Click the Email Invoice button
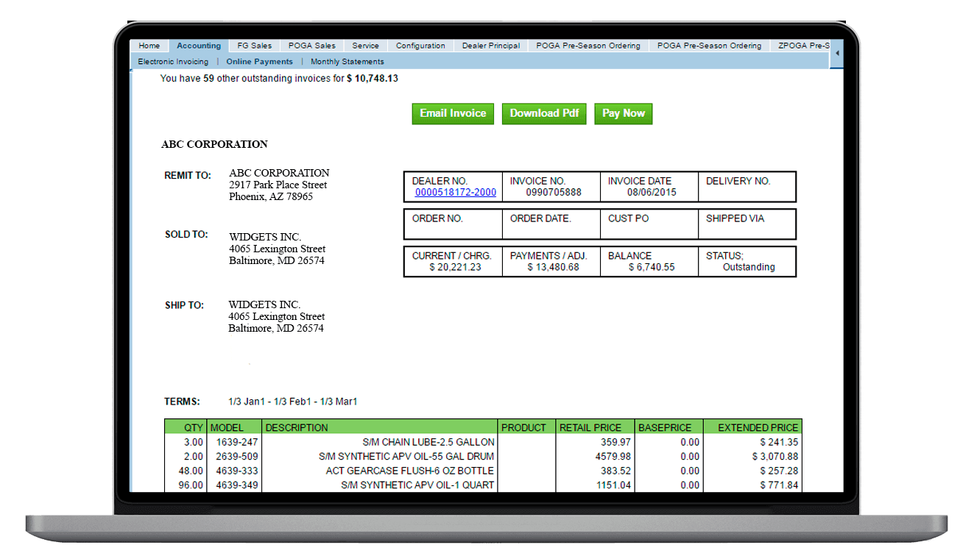This screenshot has width=974, height=556. pyautogui.click(x=452, y=113)
